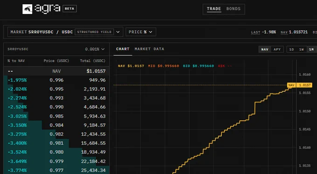Select the -3.524% bid row

click(56, 152)
